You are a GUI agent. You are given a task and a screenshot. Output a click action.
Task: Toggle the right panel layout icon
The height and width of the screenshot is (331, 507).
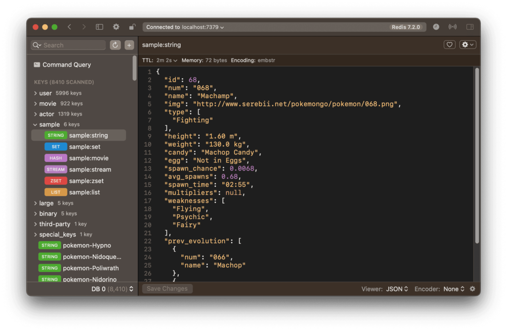click(469, 27)
